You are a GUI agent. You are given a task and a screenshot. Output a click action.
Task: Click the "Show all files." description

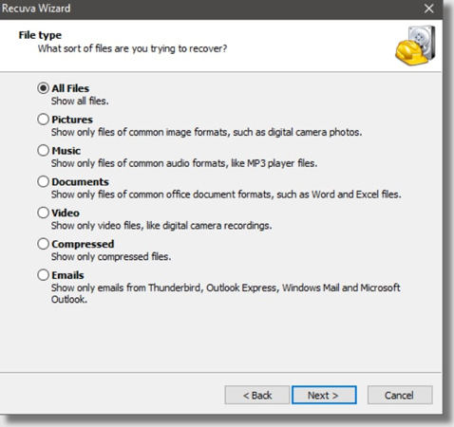[80, 102]
